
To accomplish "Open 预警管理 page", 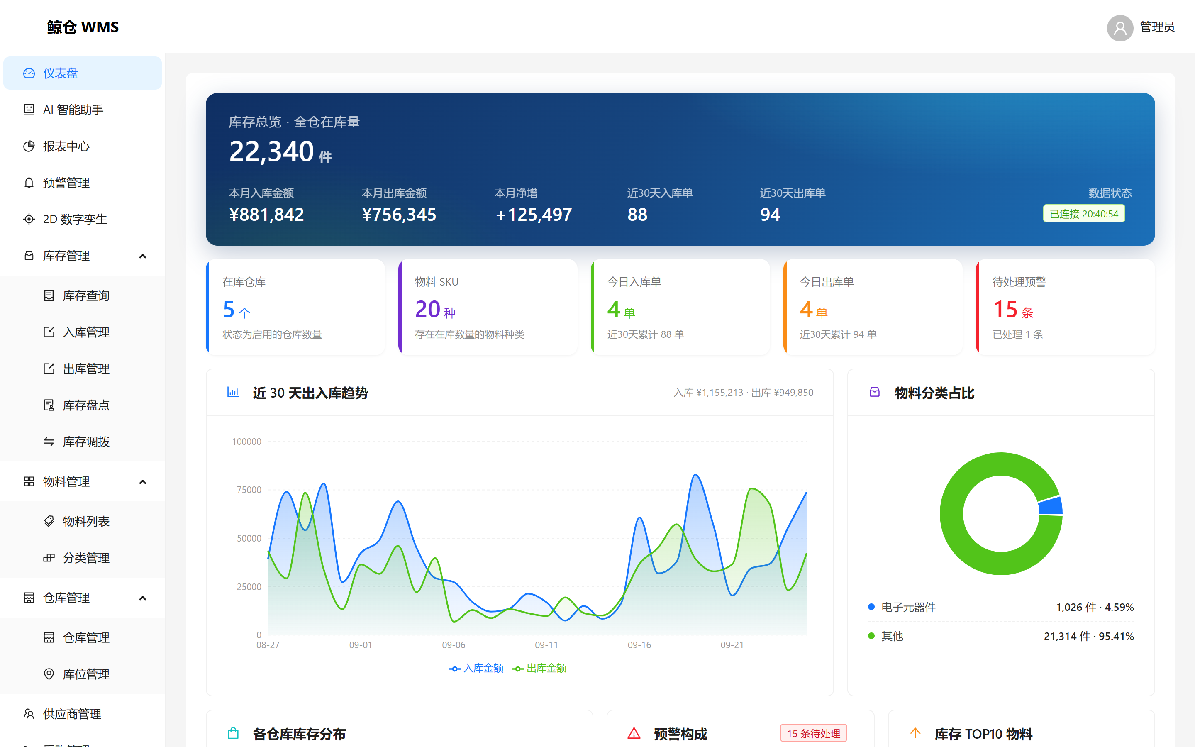I will [x=83, y=183].
